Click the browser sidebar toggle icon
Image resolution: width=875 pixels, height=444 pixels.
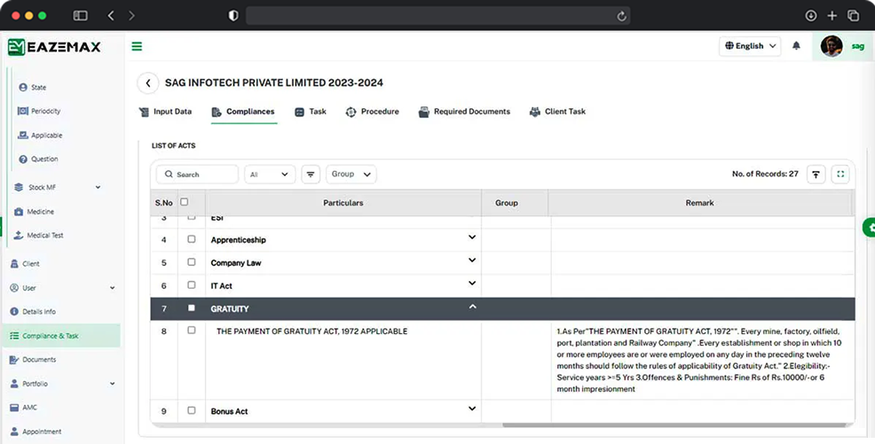81,16
